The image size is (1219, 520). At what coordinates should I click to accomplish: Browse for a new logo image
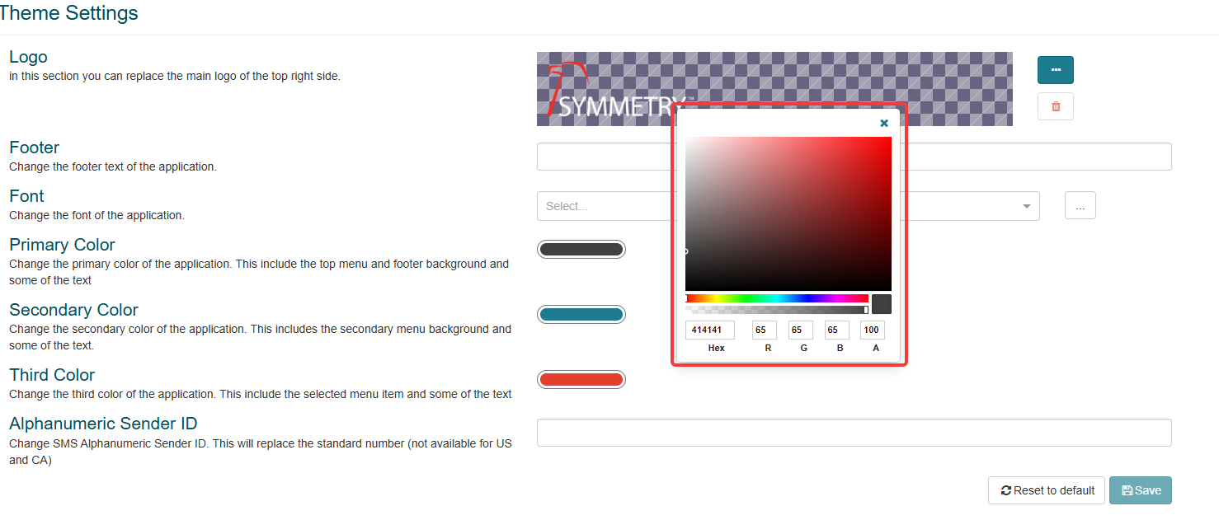tap(1056, 70)
